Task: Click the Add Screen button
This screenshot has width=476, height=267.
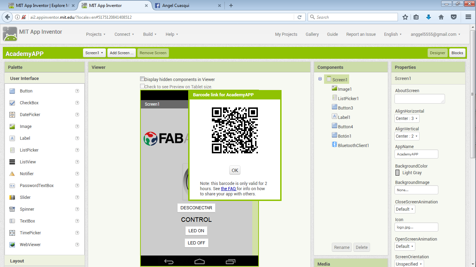Action: (x=121, y=53)
